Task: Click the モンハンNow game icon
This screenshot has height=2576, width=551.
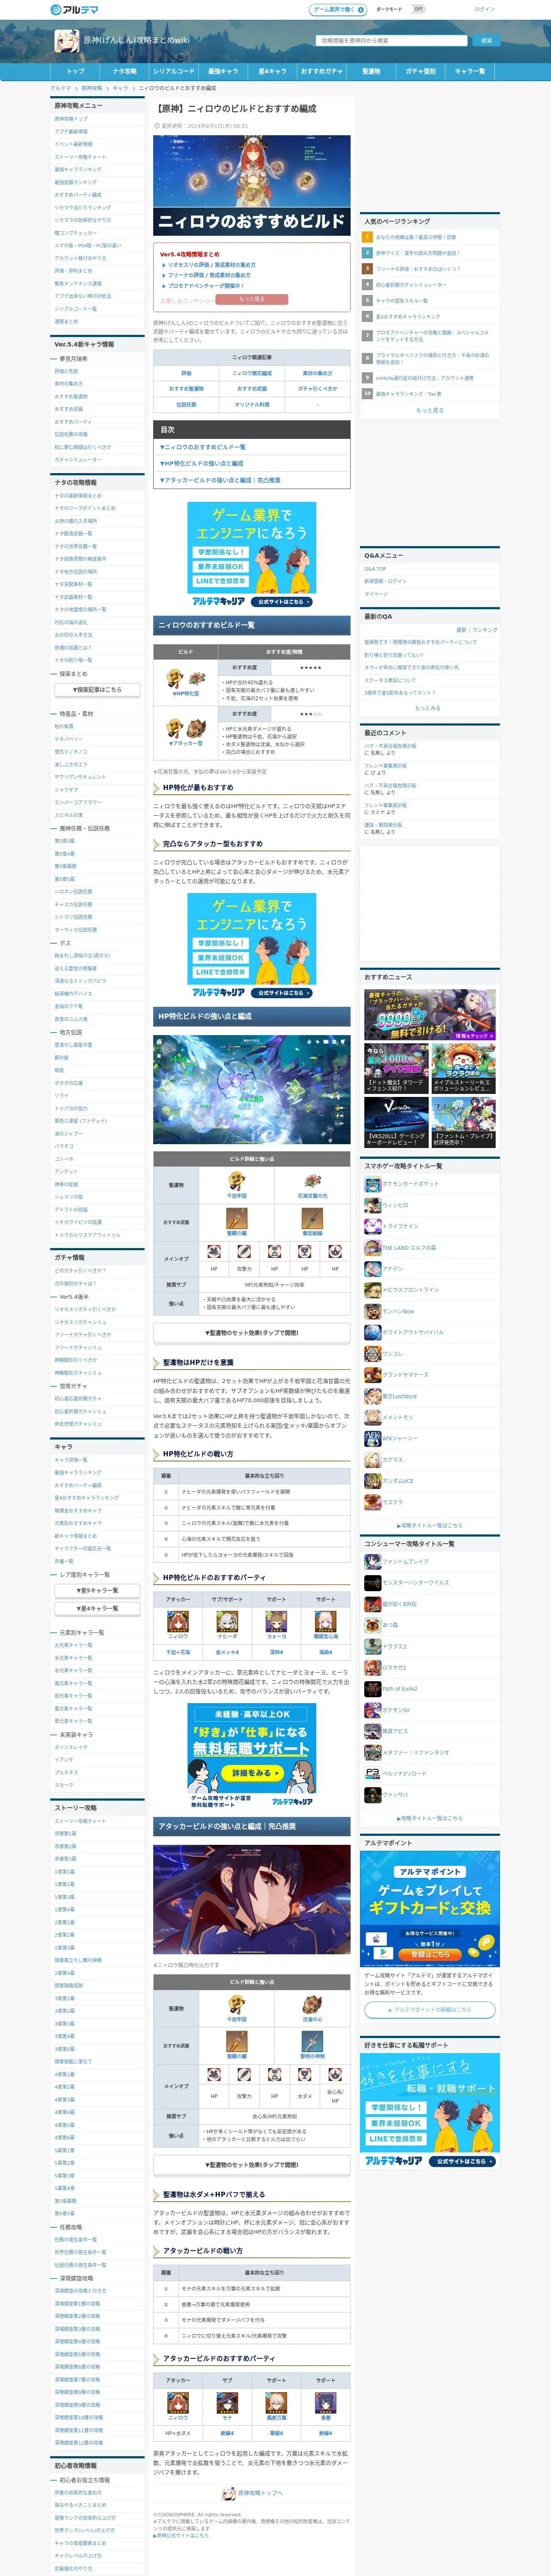Action: tap(372, 1311)
